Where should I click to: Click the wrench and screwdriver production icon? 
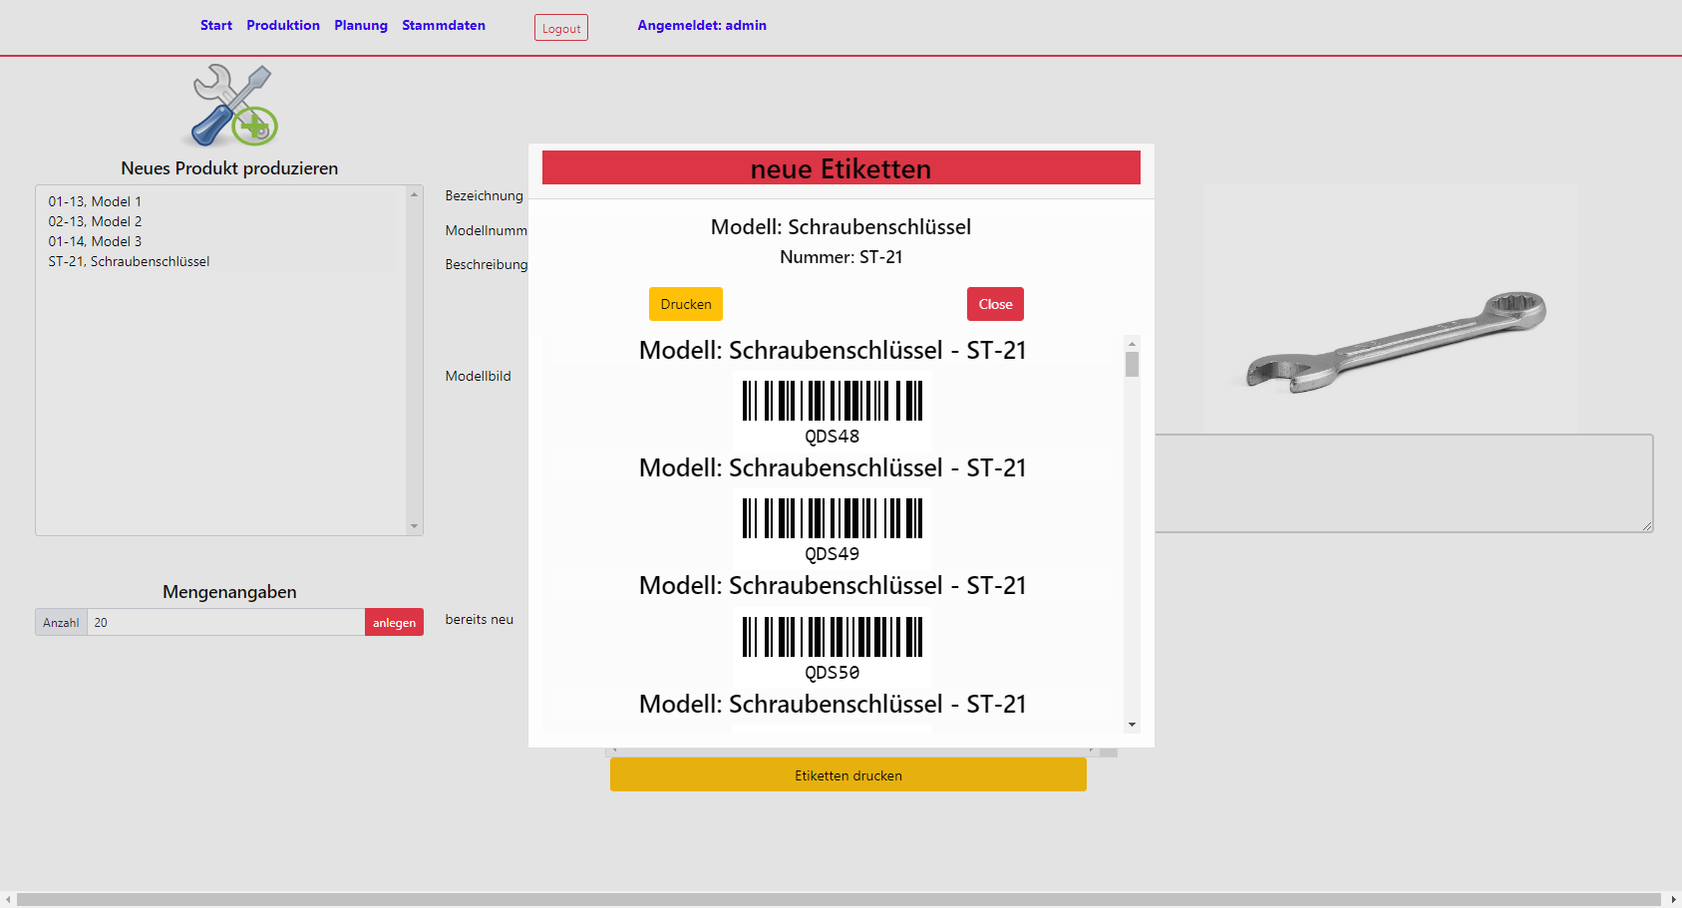[233, 106]
